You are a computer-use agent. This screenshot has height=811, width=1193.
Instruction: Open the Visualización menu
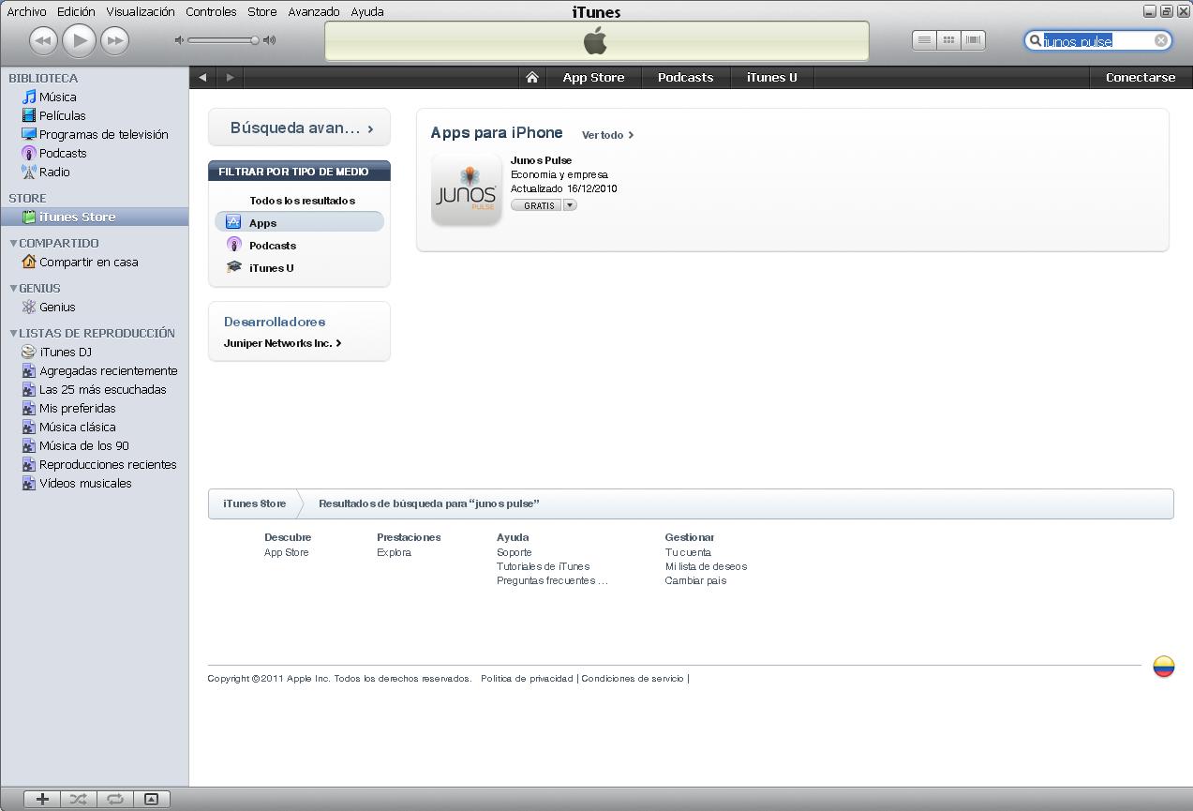pyautogui.click(x=141, y=11)
